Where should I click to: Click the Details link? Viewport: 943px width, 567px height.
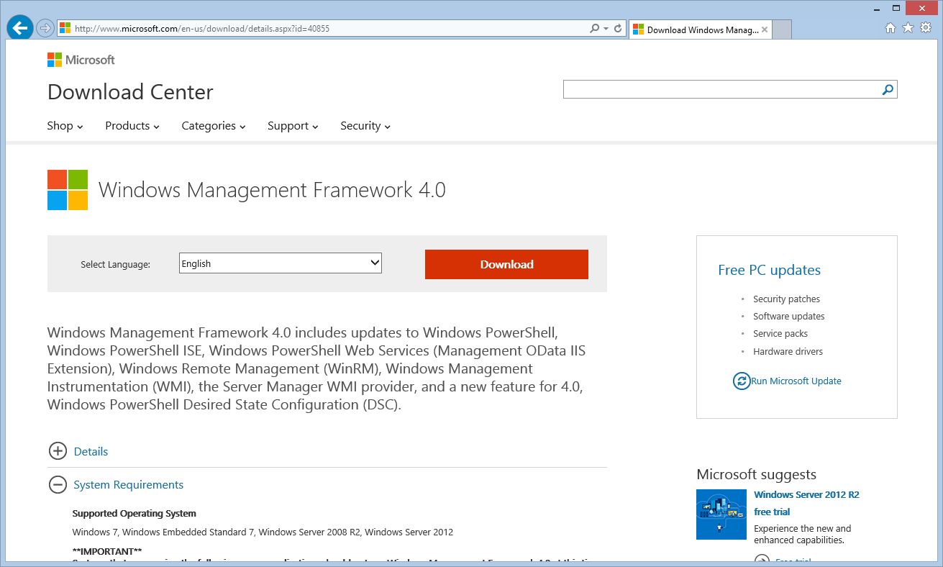click(91, 452)
